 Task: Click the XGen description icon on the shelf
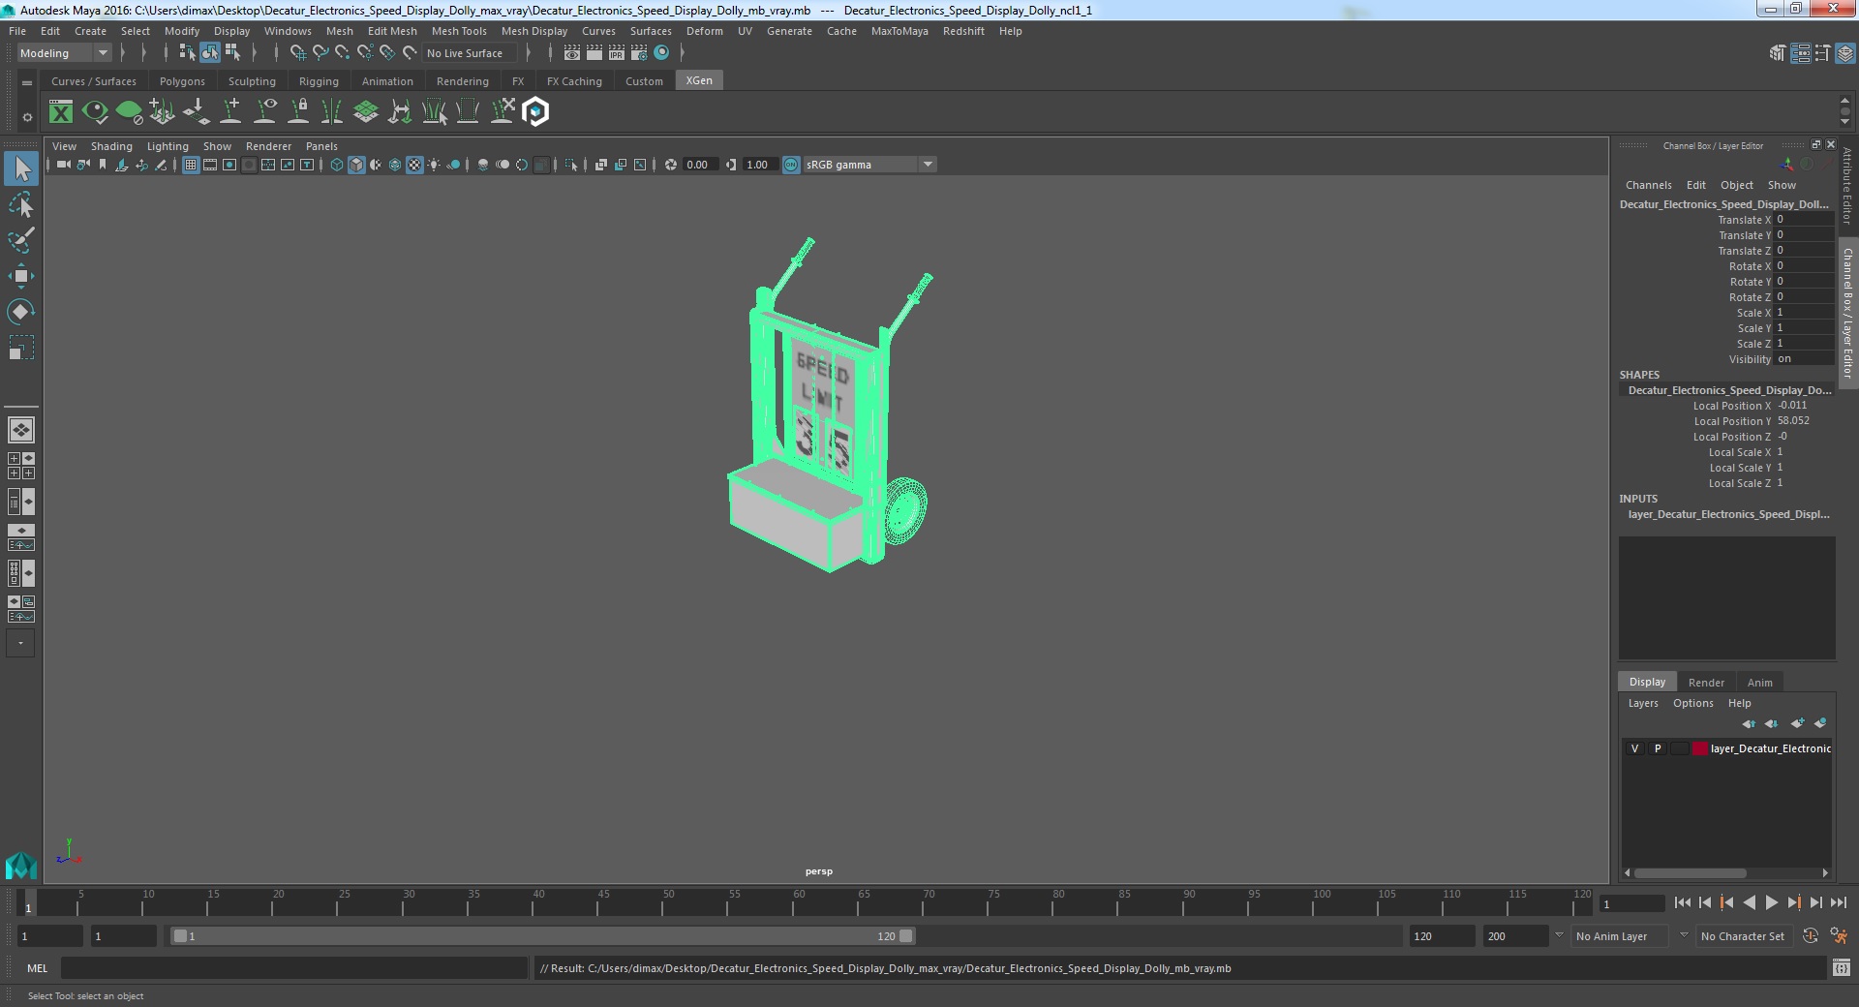pyautogui.click(x=61, y=112)
